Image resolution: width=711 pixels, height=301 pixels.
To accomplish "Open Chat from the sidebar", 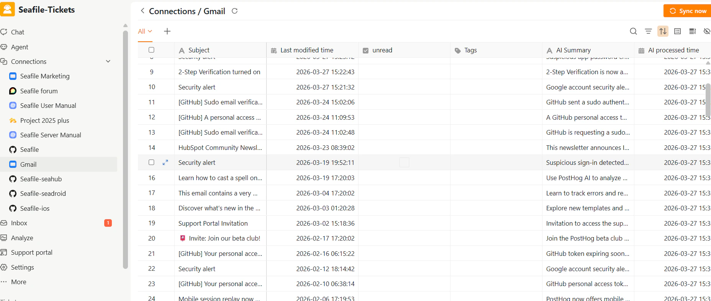I will click(18, 32).
